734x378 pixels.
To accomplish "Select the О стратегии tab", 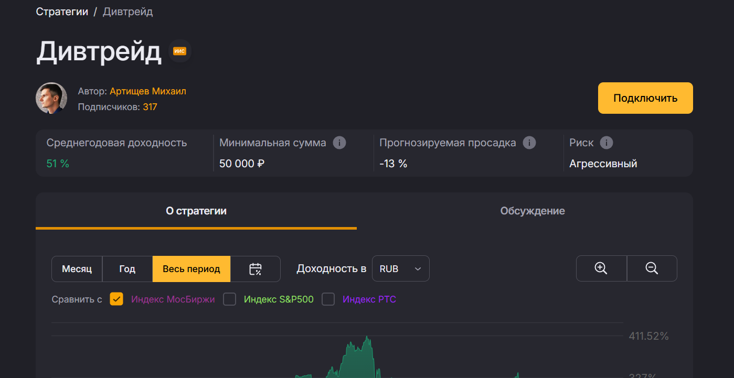I will click(x=196, y=211).
